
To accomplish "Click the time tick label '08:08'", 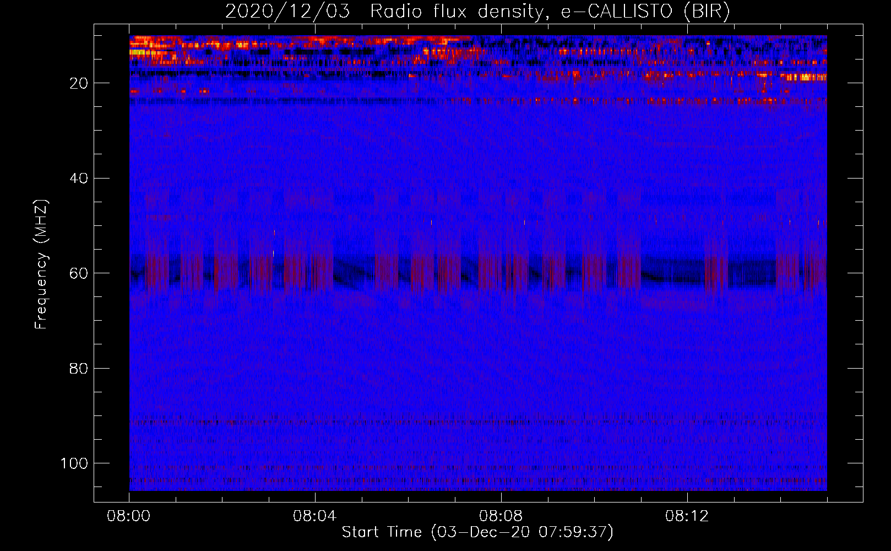I will point(501,516).
